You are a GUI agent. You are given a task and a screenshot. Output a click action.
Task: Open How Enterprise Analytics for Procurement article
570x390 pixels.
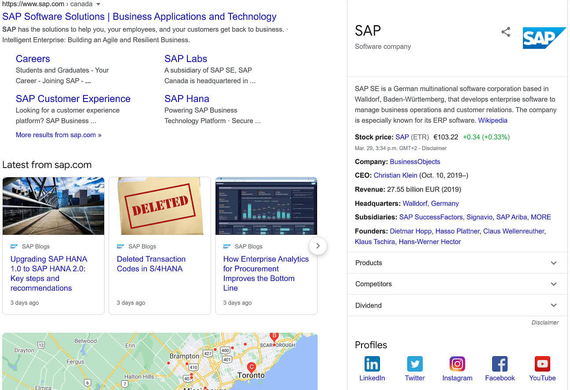point(266,273)
